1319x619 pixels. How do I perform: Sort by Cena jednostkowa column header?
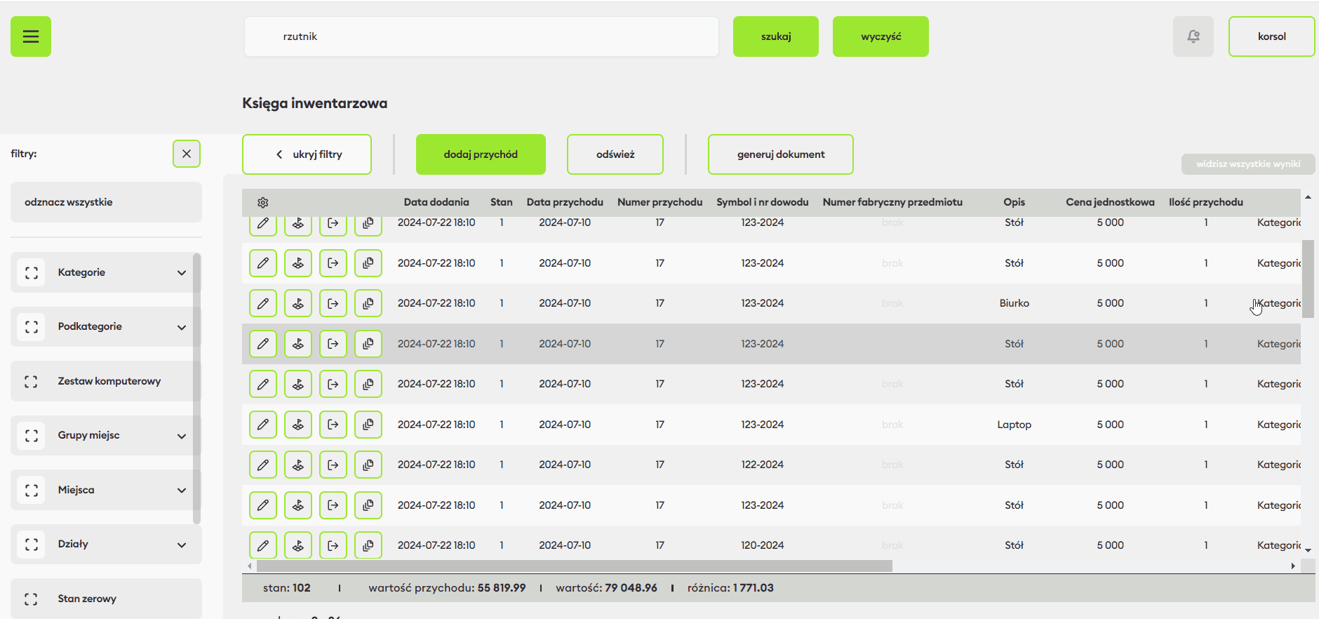1110,202
